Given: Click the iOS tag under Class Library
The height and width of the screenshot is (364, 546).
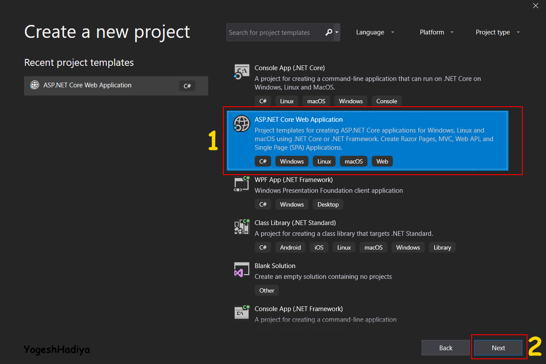Looking at the screenshot, I should tap(319, 247).
